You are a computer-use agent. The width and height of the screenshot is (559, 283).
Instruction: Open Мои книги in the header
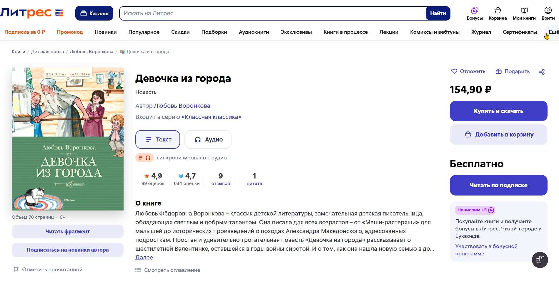(524, 14)
